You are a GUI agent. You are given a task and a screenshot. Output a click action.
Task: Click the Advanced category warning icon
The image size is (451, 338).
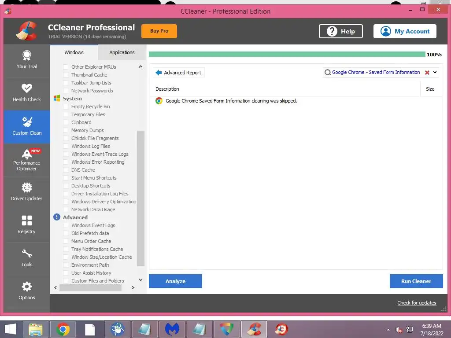pos(57,217)
